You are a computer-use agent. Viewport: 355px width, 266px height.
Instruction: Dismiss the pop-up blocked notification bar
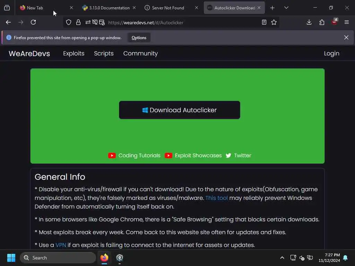tap(346, 37)
